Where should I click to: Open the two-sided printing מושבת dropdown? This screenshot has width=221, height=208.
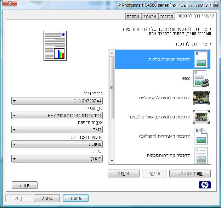point(57,144)
